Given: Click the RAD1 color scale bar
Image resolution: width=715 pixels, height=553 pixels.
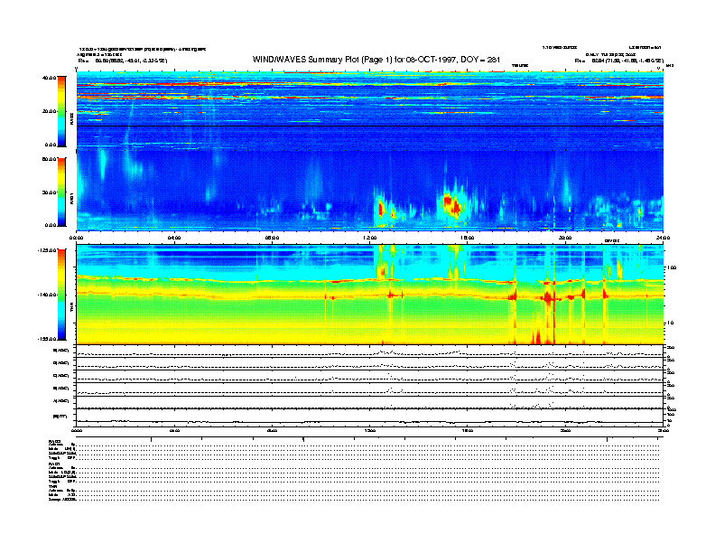Looking at the screenshot, I should coord(61,192).
